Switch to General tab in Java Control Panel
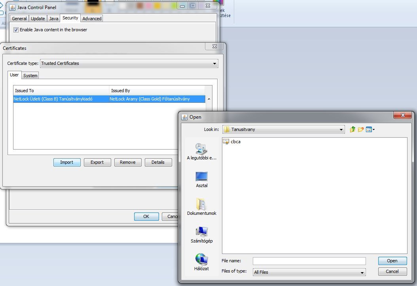Screen dimensions: 417x286 point(19,19)
